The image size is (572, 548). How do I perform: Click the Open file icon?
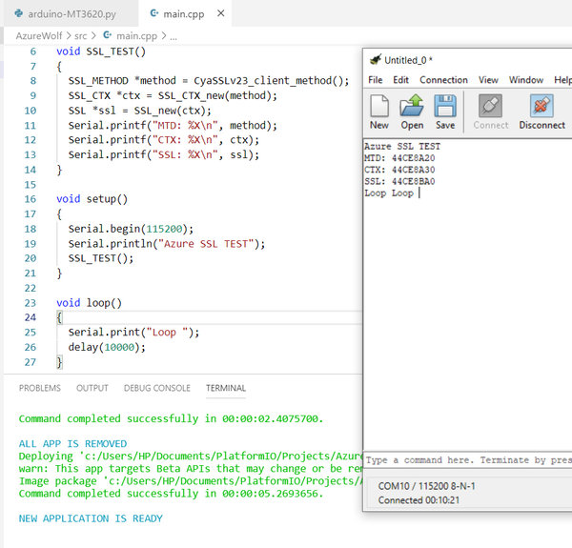pos(412,106)
